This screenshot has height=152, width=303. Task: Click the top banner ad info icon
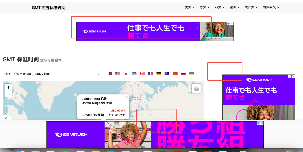pyautogui.click(x=229, y=23)
